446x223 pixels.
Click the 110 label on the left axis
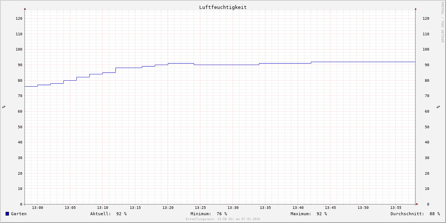19,34
